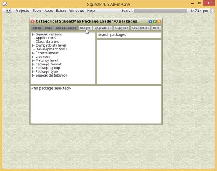Click the Help button in Package Loader
This screenshot has width=217, height=171.
tap(156, 28)
